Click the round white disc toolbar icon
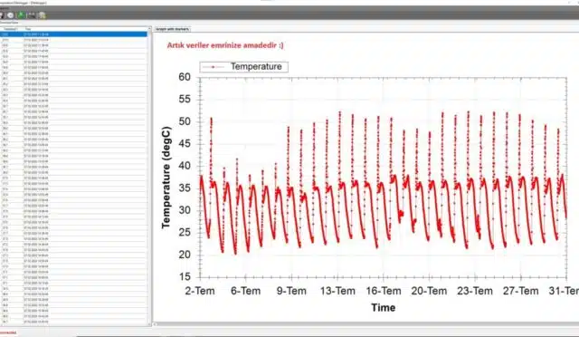This screenshot has width=579, height=337. (x=10, y=15)
